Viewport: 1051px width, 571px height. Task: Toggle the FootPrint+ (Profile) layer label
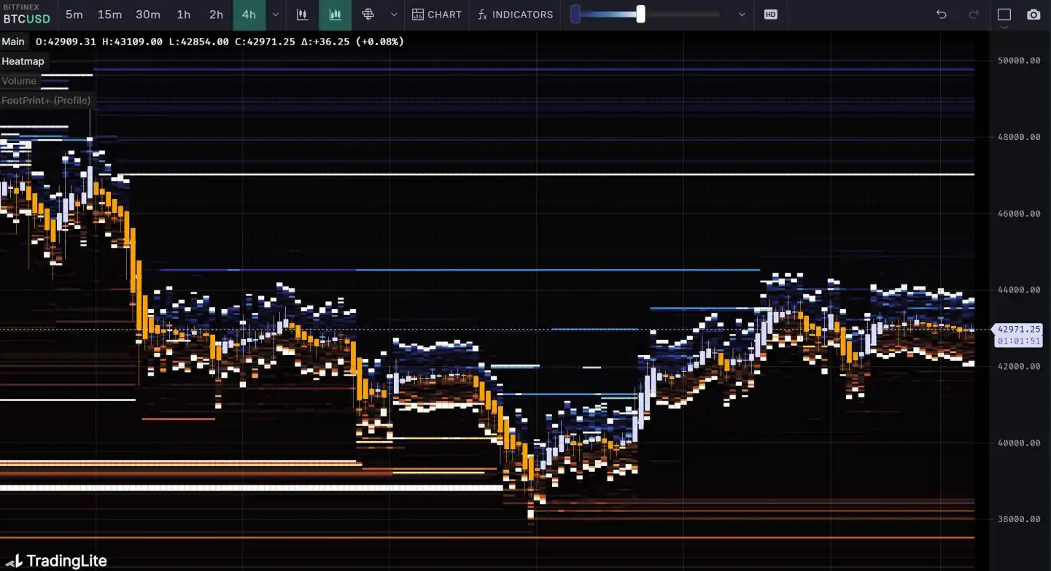pos(46,101)
